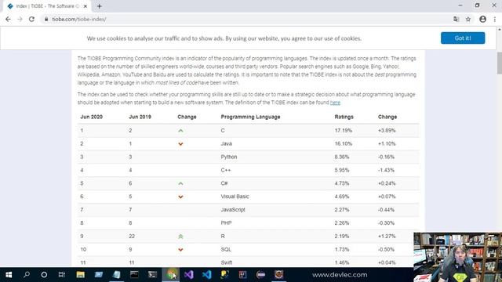This screenshot has width=502, height=282.
Task: Click the +1.27% change for R
Action: click(387, 237)
